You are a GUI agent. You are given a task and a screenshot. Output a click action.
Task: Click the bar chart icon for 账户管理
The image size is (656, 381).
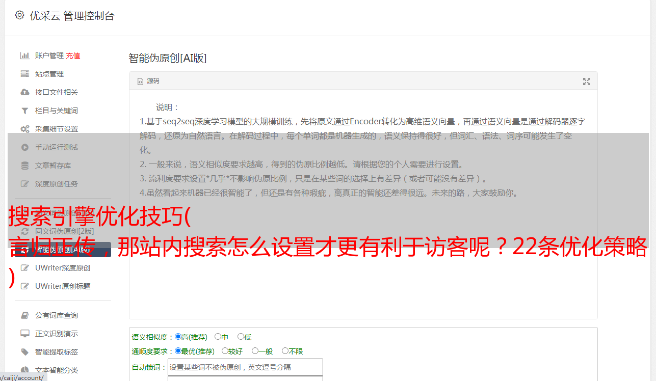pos(24,56)
